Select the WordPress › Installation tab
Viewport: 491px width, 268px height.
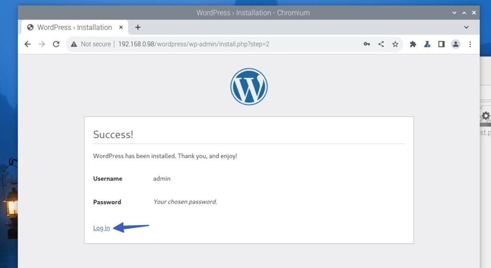pos(74,27)
